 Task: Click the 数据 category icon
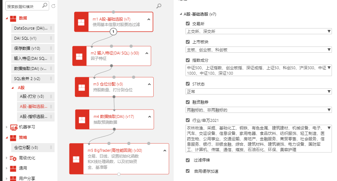tap(13, 18)
